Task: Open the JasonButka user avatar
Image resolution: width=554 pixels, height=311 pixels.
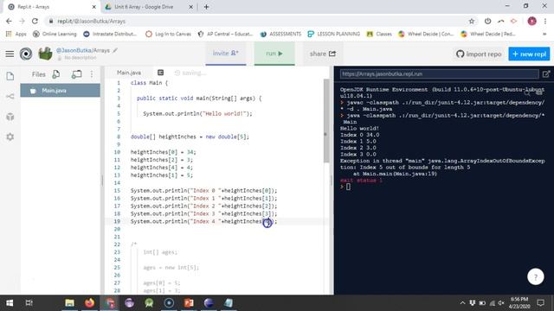Action: coord(45,54)
